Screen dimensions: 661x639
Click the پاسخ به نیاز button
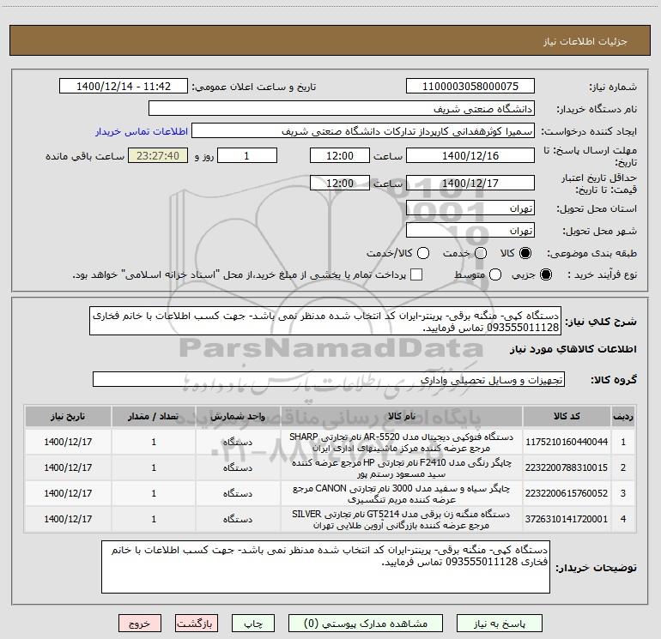[500, 624]
